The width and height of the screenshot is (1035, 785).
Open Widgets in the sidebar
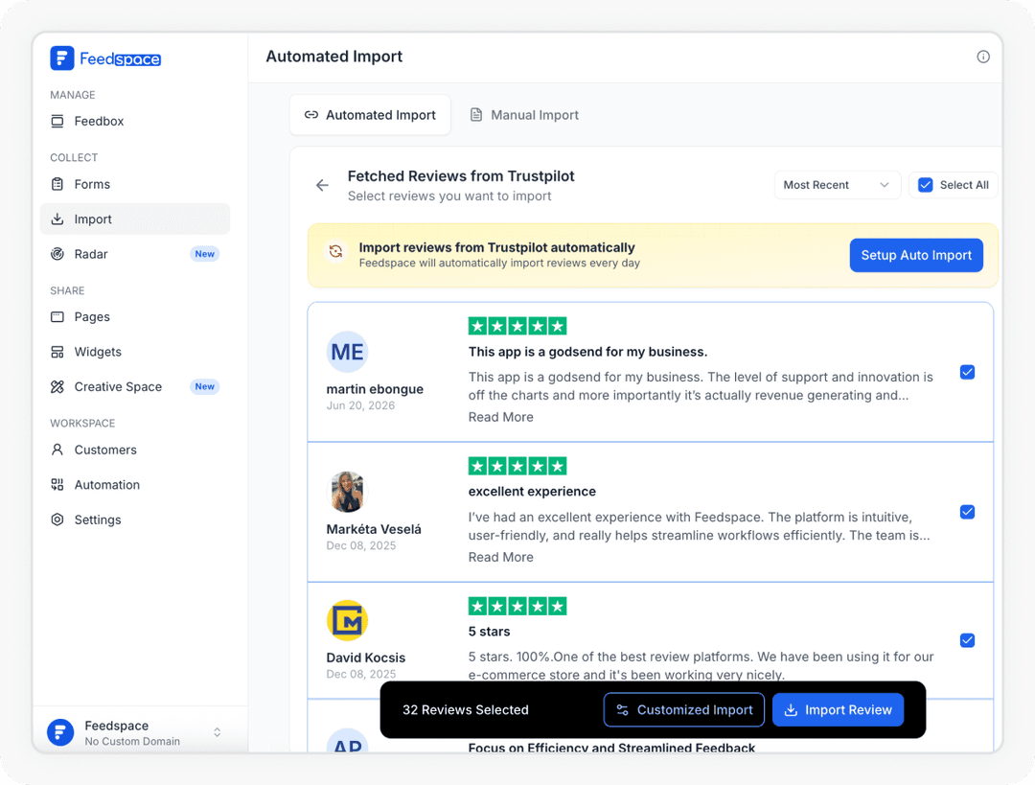tap(135, 352)
